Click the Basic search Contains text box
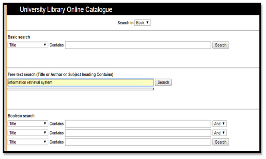Viewport: 266px width, 159px height. 138,45
